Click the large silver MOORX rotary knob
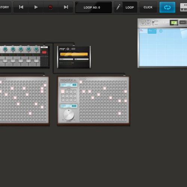The image size is (187, 187). pos(69,114)
